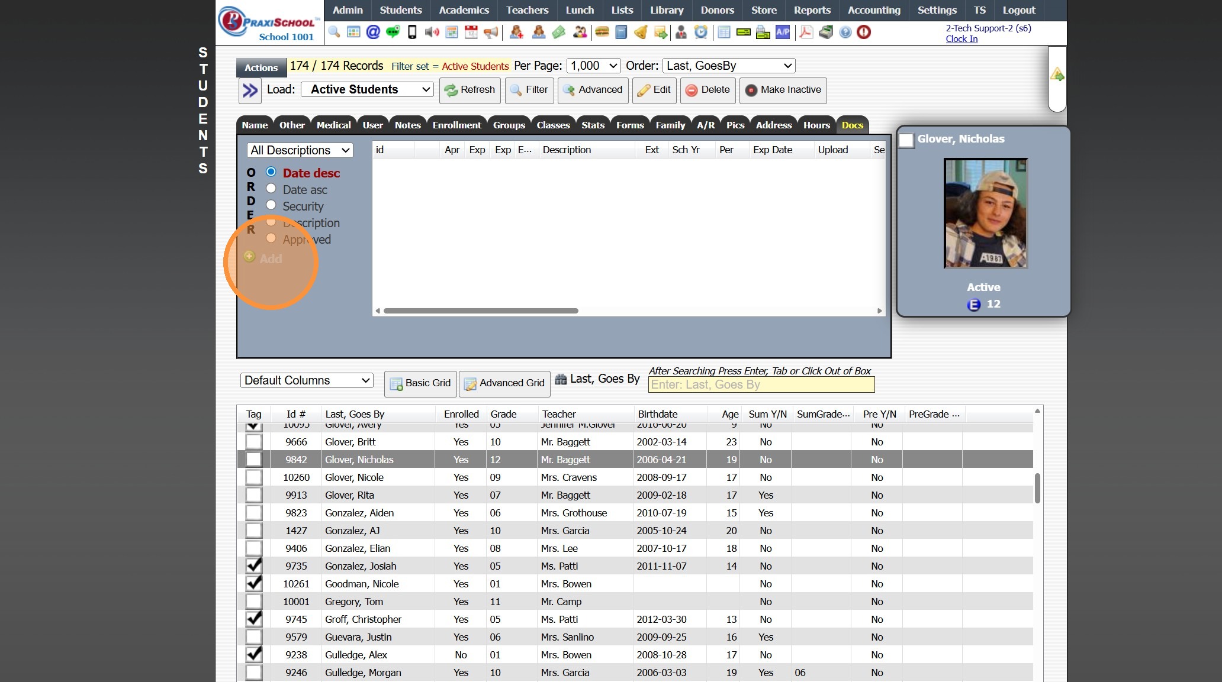The image size is (1222, 682).
Task: Expand the Per Page dropdown
Action: click(593, 66)
